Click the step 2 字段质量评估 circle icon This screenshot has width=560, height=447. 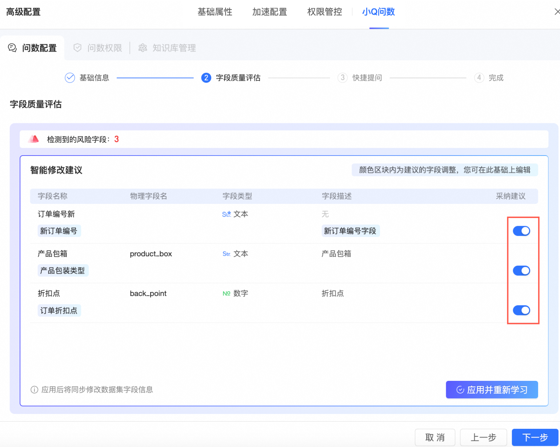(x=206, y=78)
